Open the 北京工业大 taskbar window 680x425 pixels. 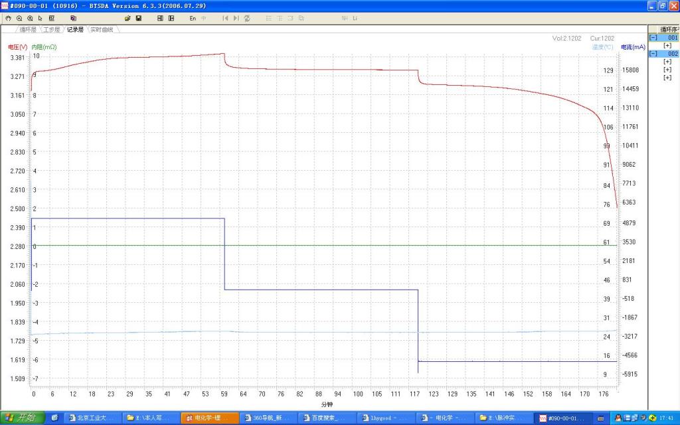click(x=92, y=418)
